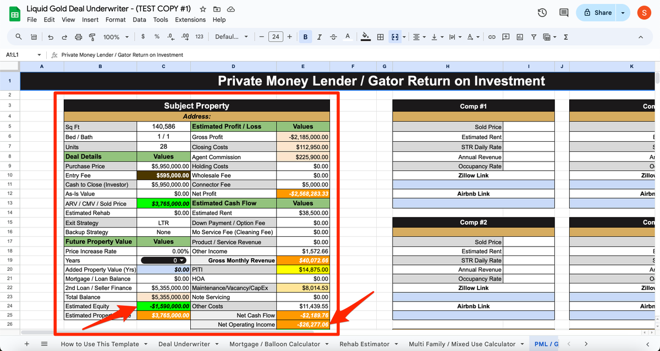The image size is (660, 351).
Task: Enable italic formatting
Action: click(319, 37)
